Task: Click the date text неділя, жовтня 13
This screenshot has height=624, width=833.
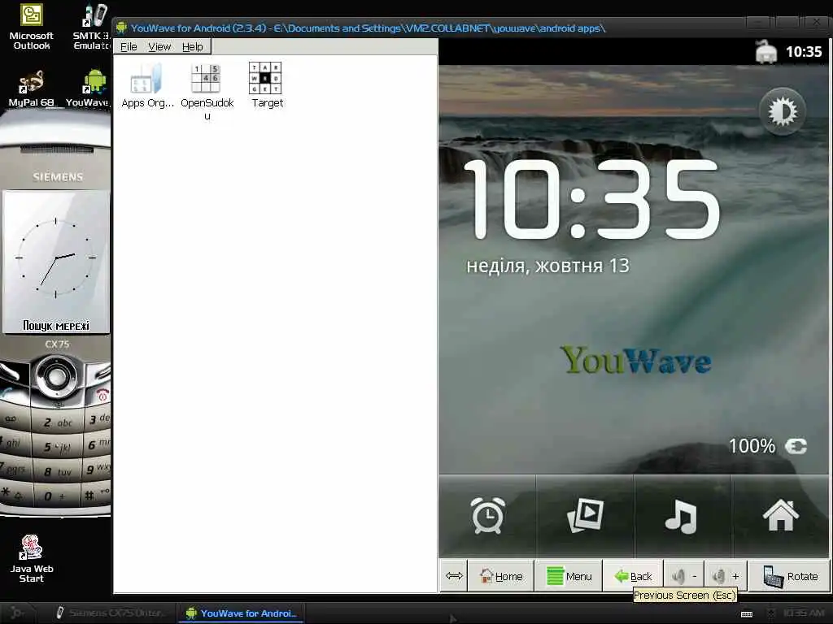Action: (547, 266)
